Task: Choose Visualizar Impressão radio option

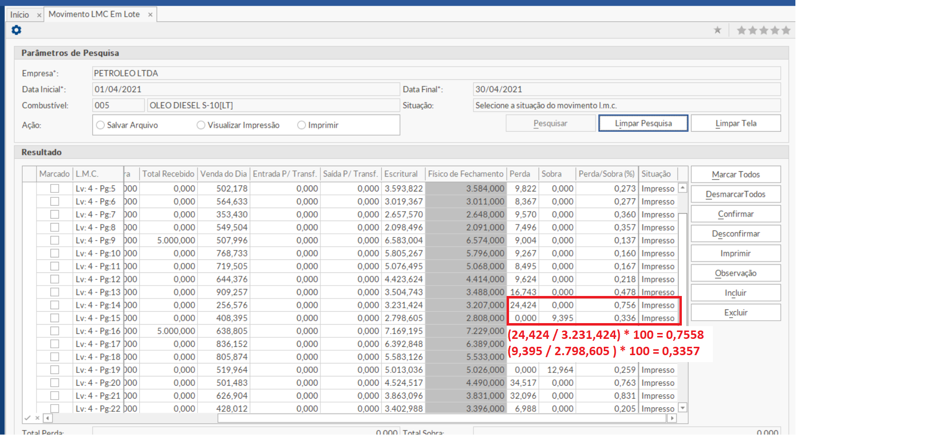Action: [201, 125]
